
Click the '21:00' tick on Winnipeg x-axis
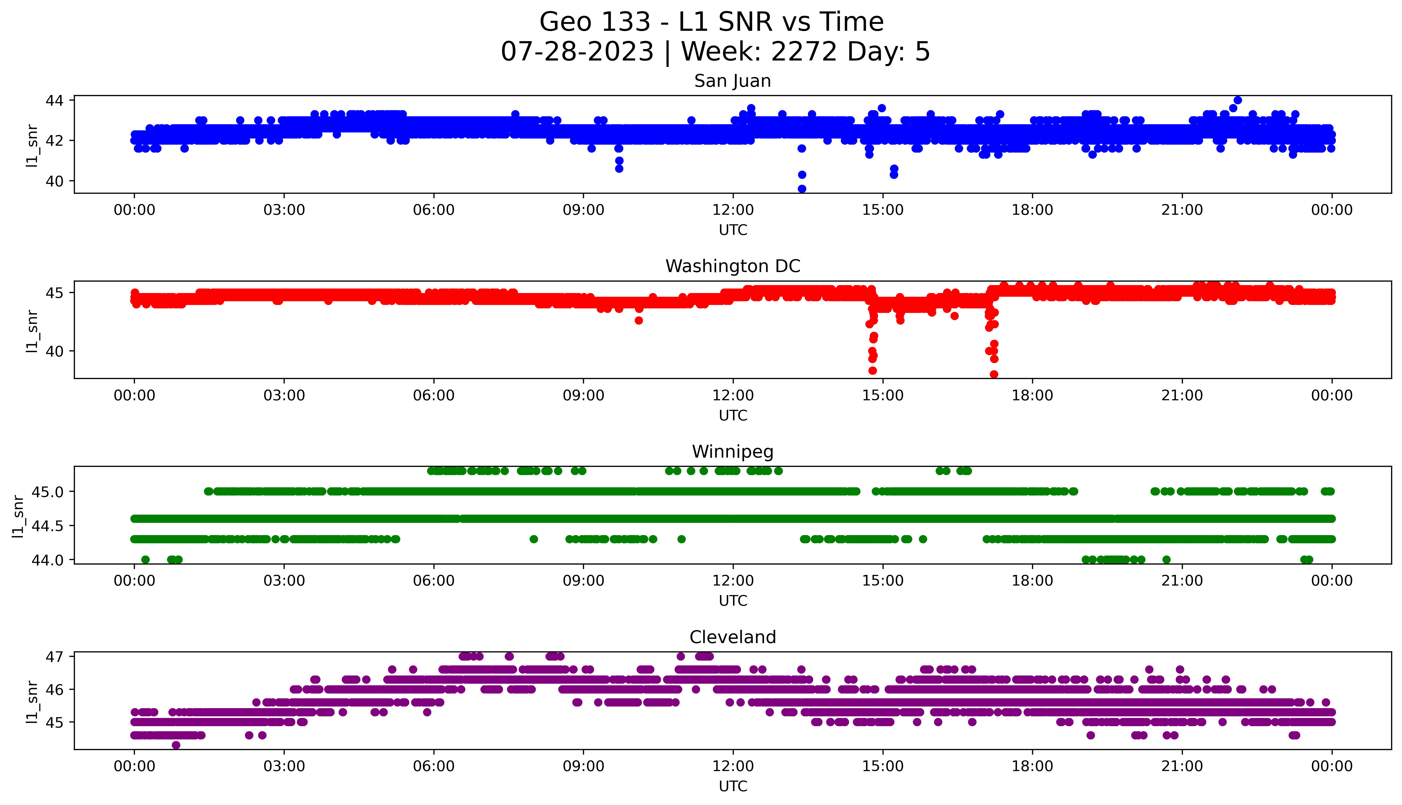pos(1182,581)
